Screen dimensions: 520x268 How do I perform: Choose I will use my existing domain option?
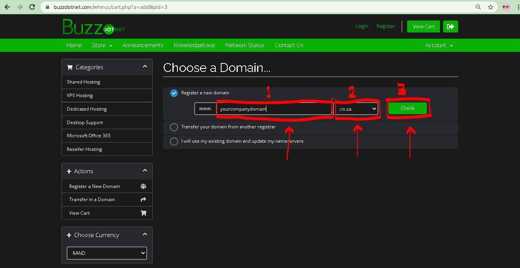coord(174,142)
